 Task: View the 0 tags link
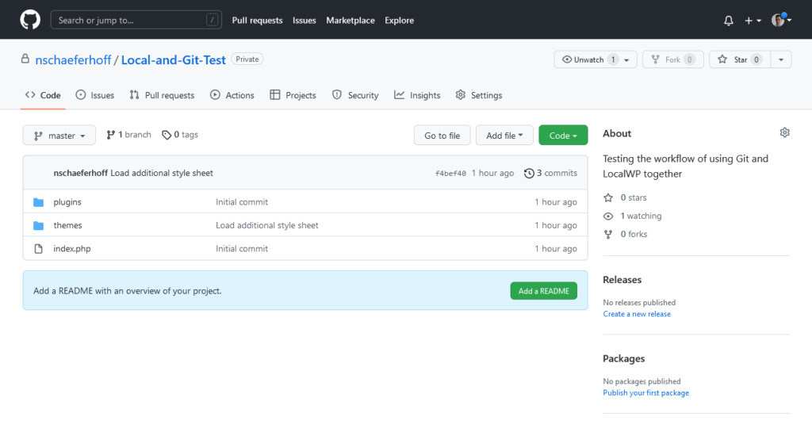(x=180, y=135)
